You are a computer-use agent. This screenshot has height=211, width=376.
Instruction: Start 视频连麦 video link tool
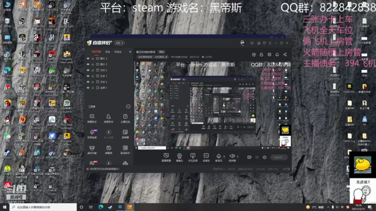click(x=92, y=134)
